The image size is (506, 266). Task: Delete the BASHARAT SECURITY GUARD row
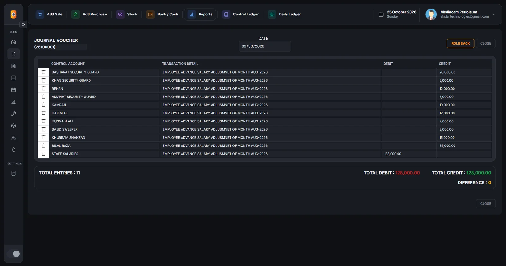coord(43,72)
